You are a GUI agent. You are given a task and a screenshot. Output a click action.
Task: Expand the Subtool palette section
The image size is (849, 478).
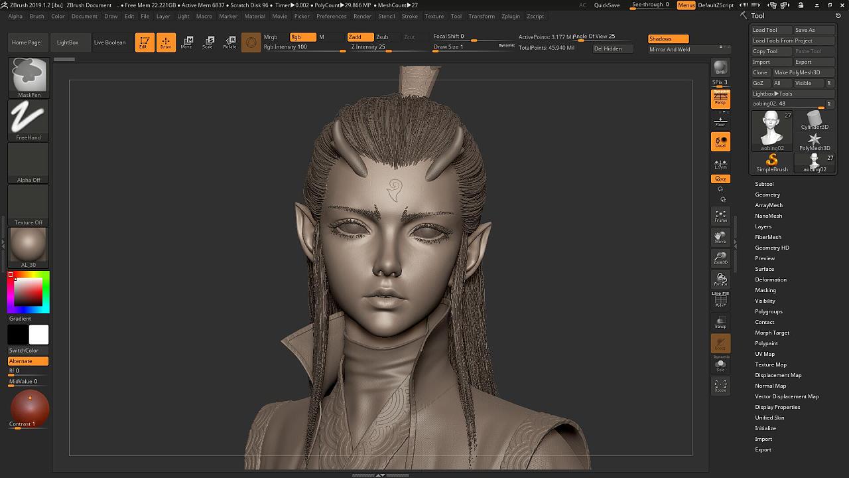(x=764, y=184)
